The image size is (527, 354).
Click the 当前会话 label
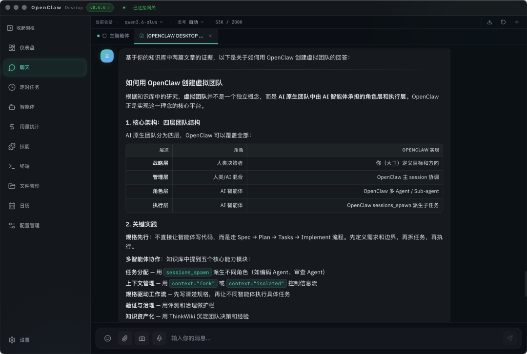[104, 22]
